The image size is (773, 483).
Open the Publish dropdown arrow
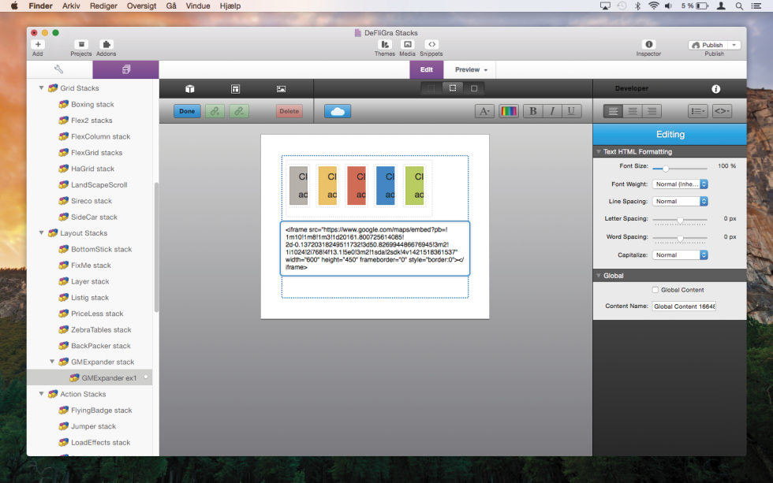[x=734, y=45]
